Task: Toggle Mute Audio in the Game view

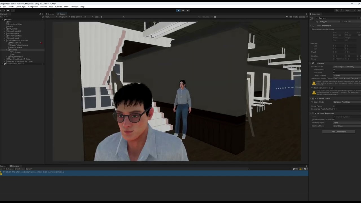Action: [287, 17]
